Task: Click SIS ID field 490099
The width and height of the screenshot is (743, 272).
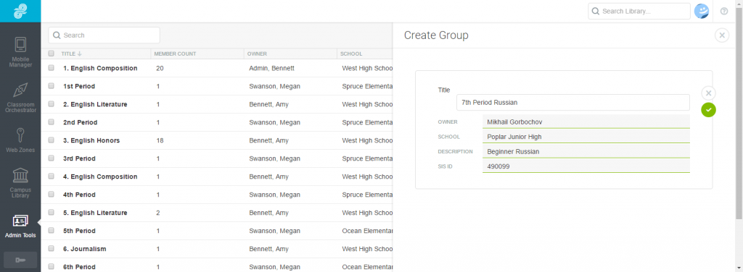Action: (586, 166)
